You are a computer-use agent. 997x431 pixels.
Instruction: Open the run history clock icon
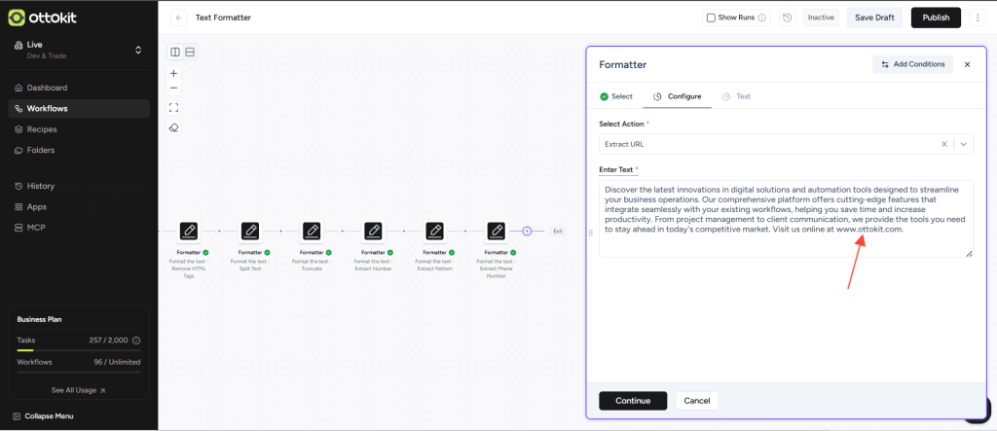(787, 18)
